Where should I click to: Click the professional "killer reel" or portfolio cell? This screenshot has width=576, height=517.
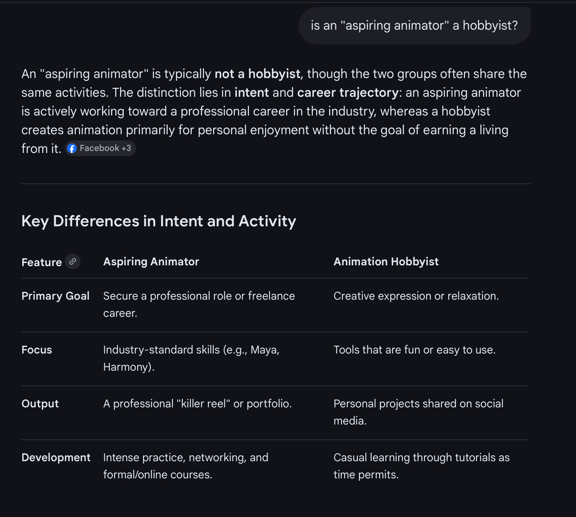(x=197, y=403)
